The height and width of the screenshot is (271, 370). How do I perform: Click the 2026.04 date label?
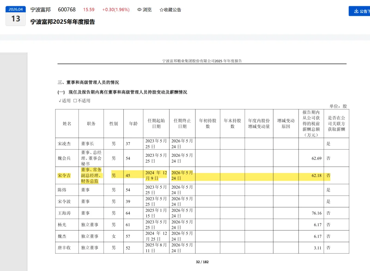coord(15,9)
